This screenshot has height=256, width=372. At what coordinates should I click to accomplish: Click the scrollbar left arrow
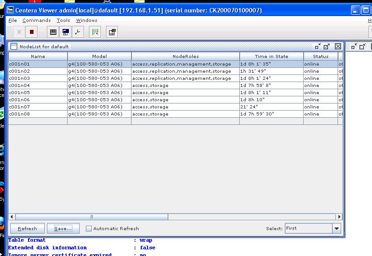point(12,217)
